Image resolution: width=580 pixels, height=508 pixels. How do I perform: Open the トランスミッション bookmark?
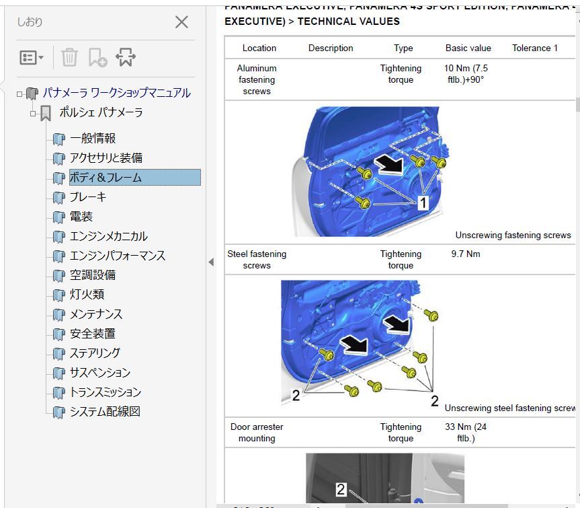point(106,392)
